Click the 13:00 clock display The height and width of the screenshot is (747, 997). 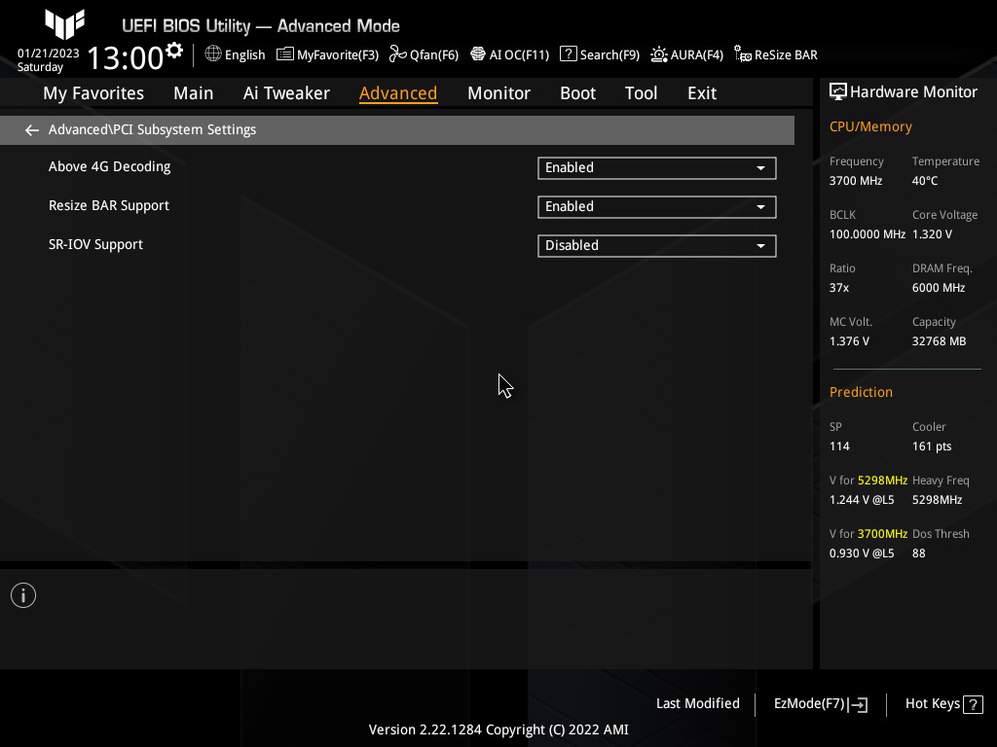(x=126, y=57)
